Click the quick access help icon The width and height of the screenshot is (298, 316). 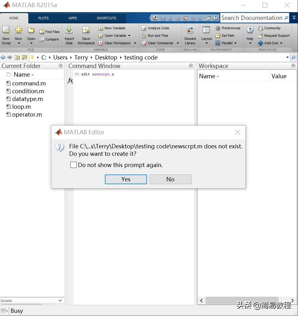pos(215,18)
